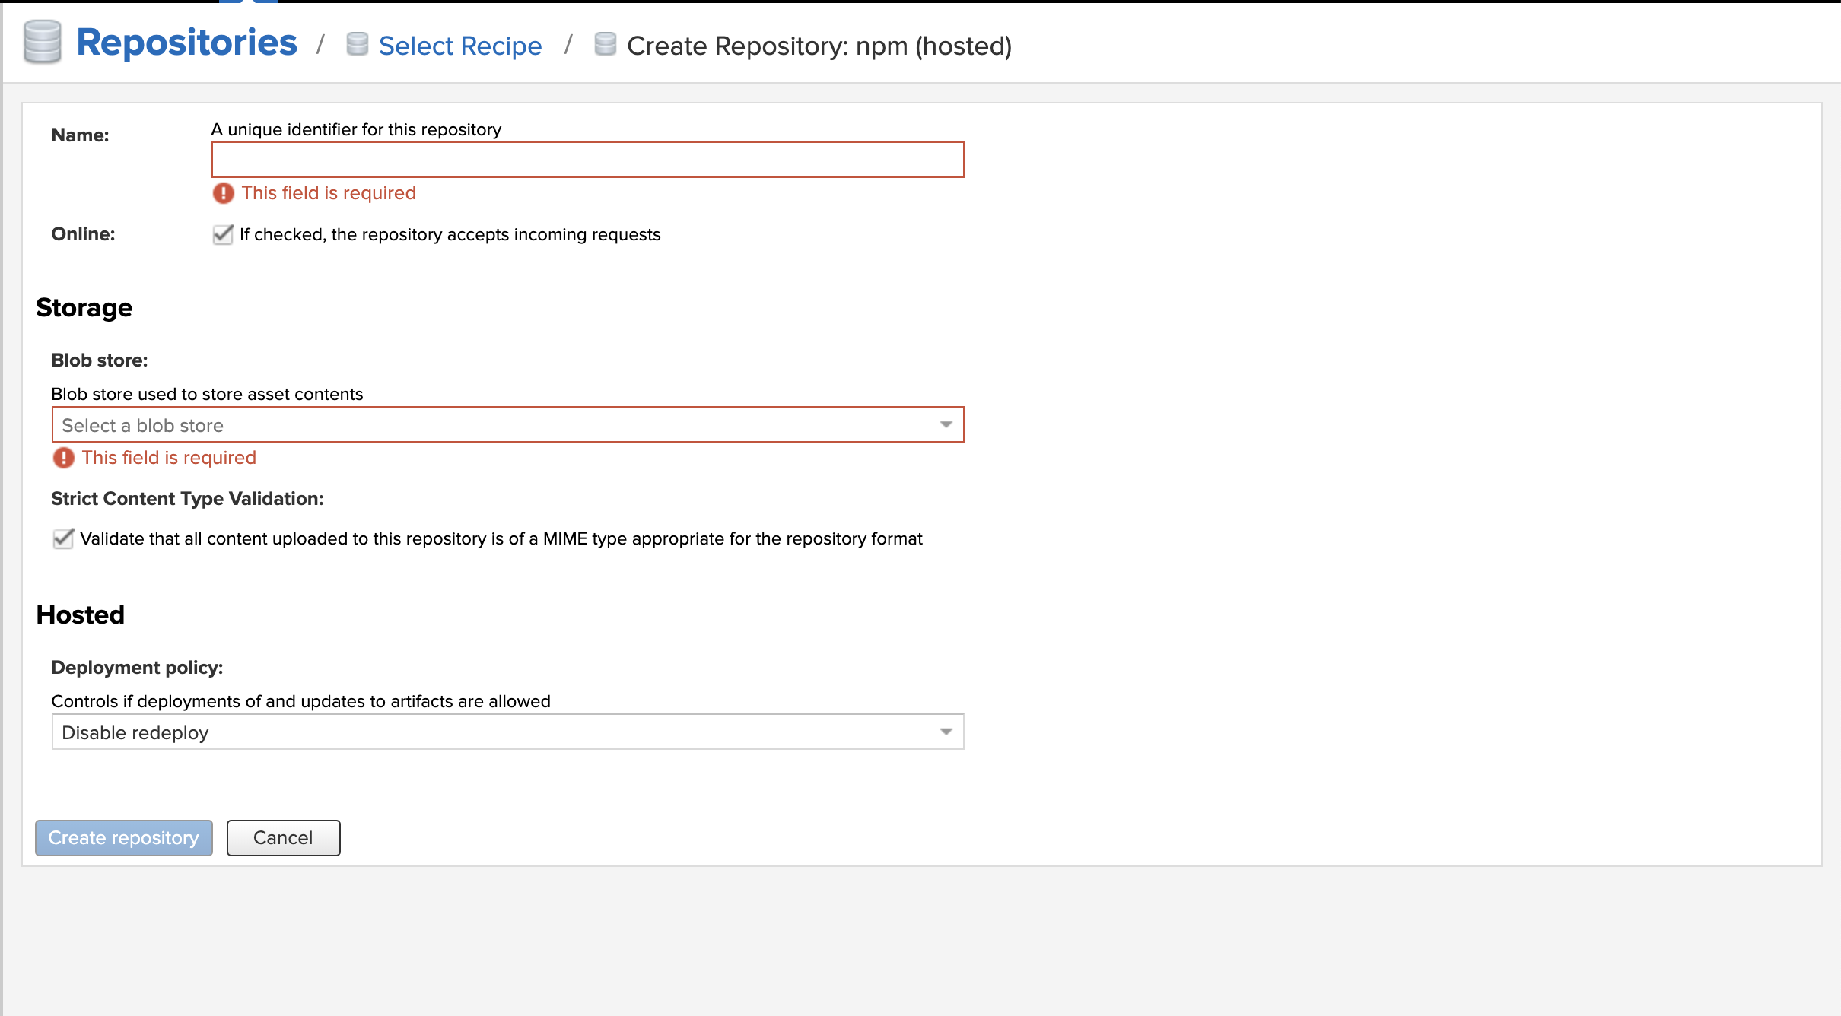Click the arrow on the blob store selector
Viewport: 1841px width, 1016px height.
tap(945, 424)
